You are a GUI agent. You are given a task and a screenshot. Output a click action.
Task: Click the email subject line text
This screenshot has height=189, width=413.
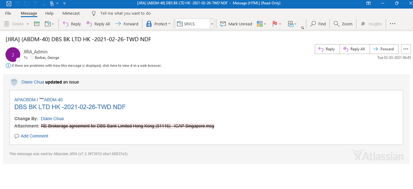[x=79, y=40]
